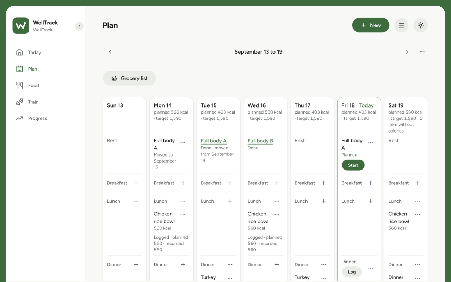Open Mon 14 Chicken rice bowl options

click(x=183, y=215)
